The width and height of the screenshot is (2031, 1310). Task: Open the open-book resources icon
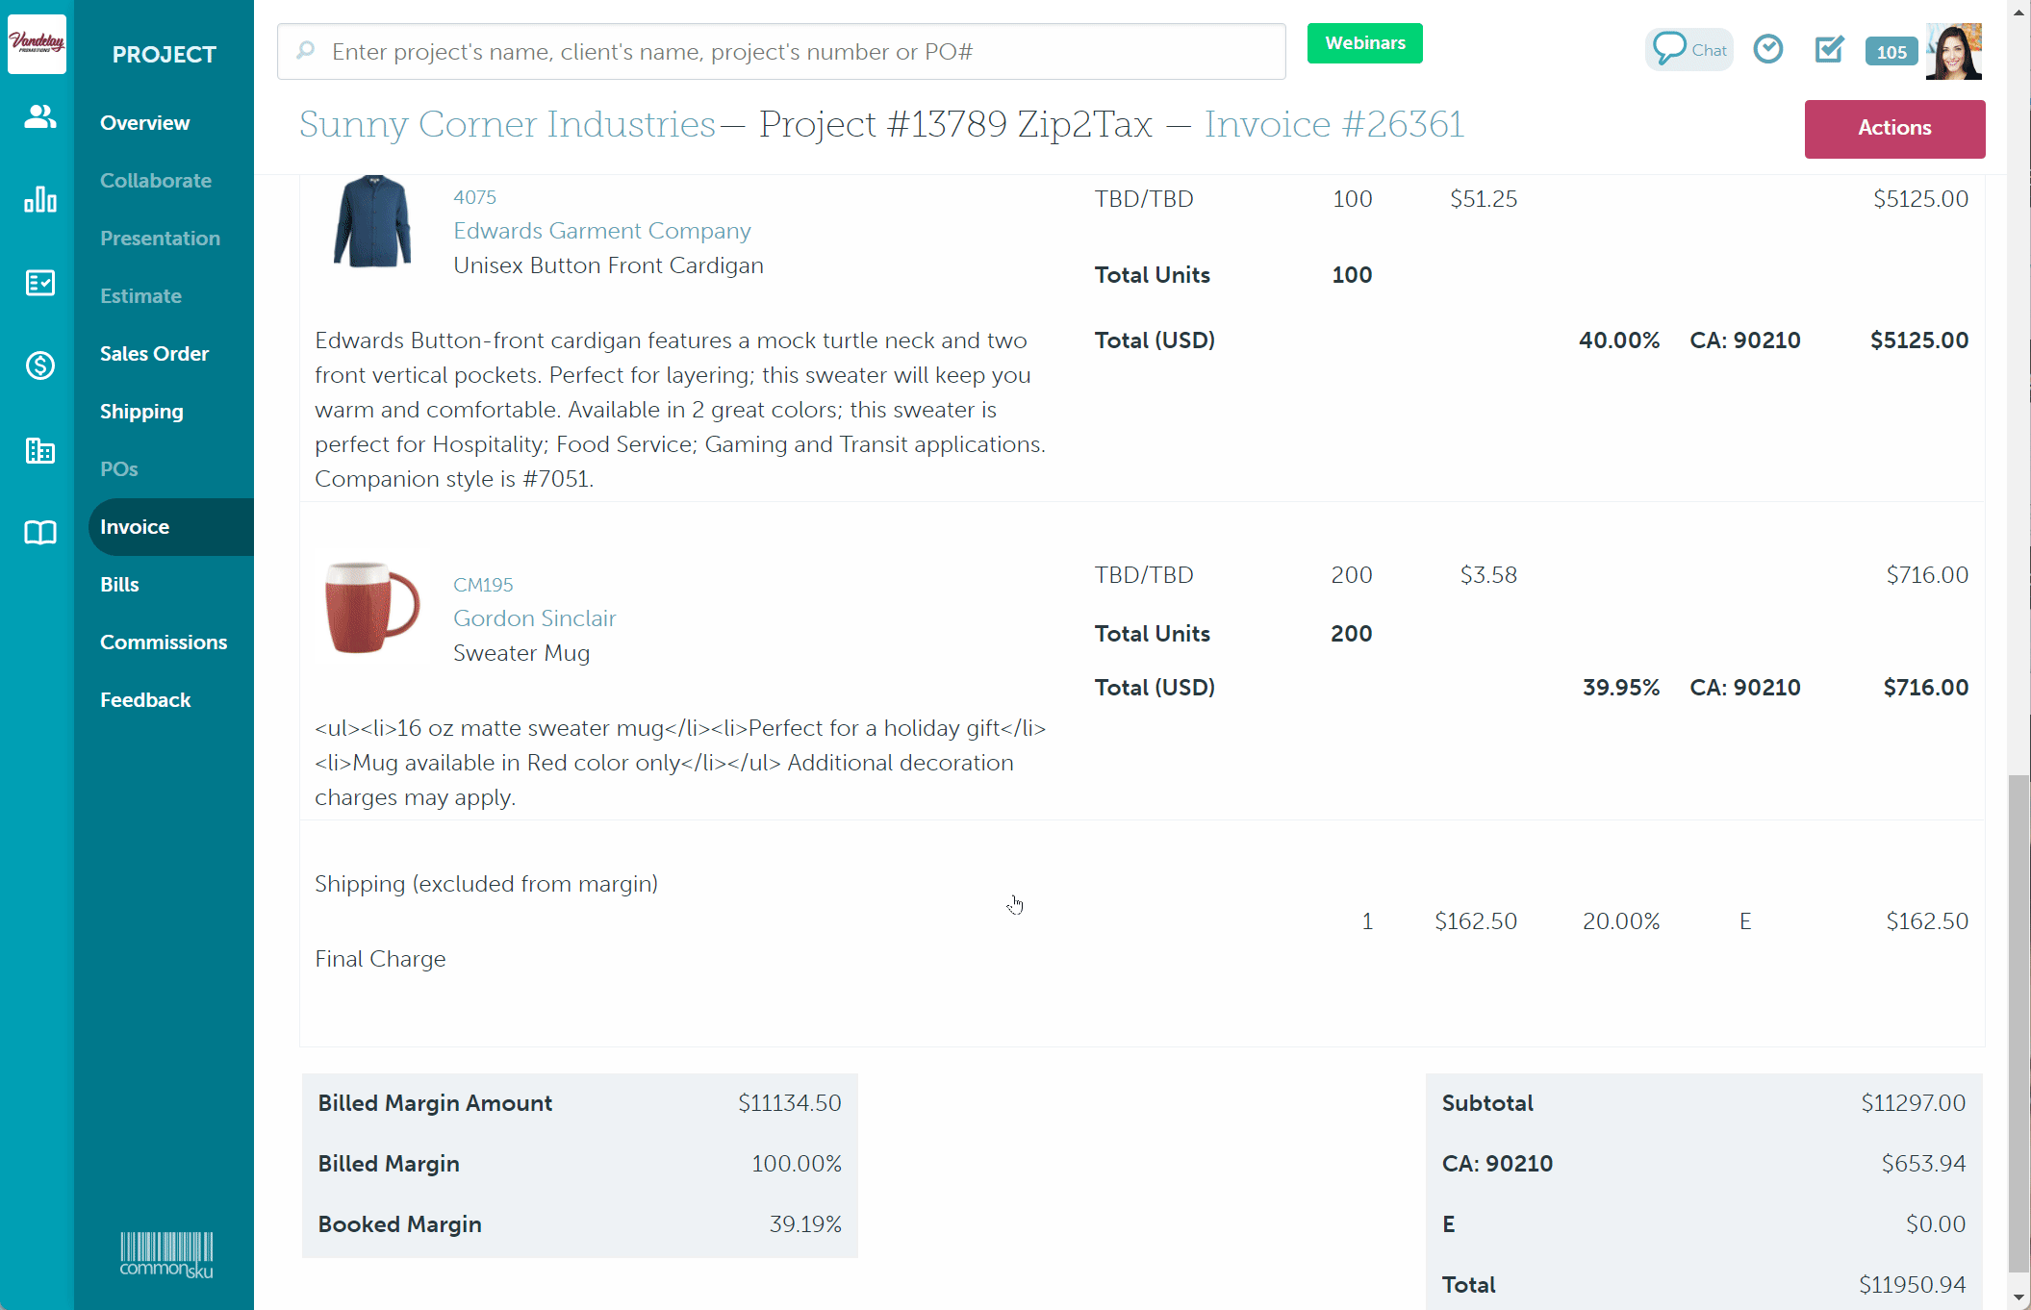pos(39,533)
